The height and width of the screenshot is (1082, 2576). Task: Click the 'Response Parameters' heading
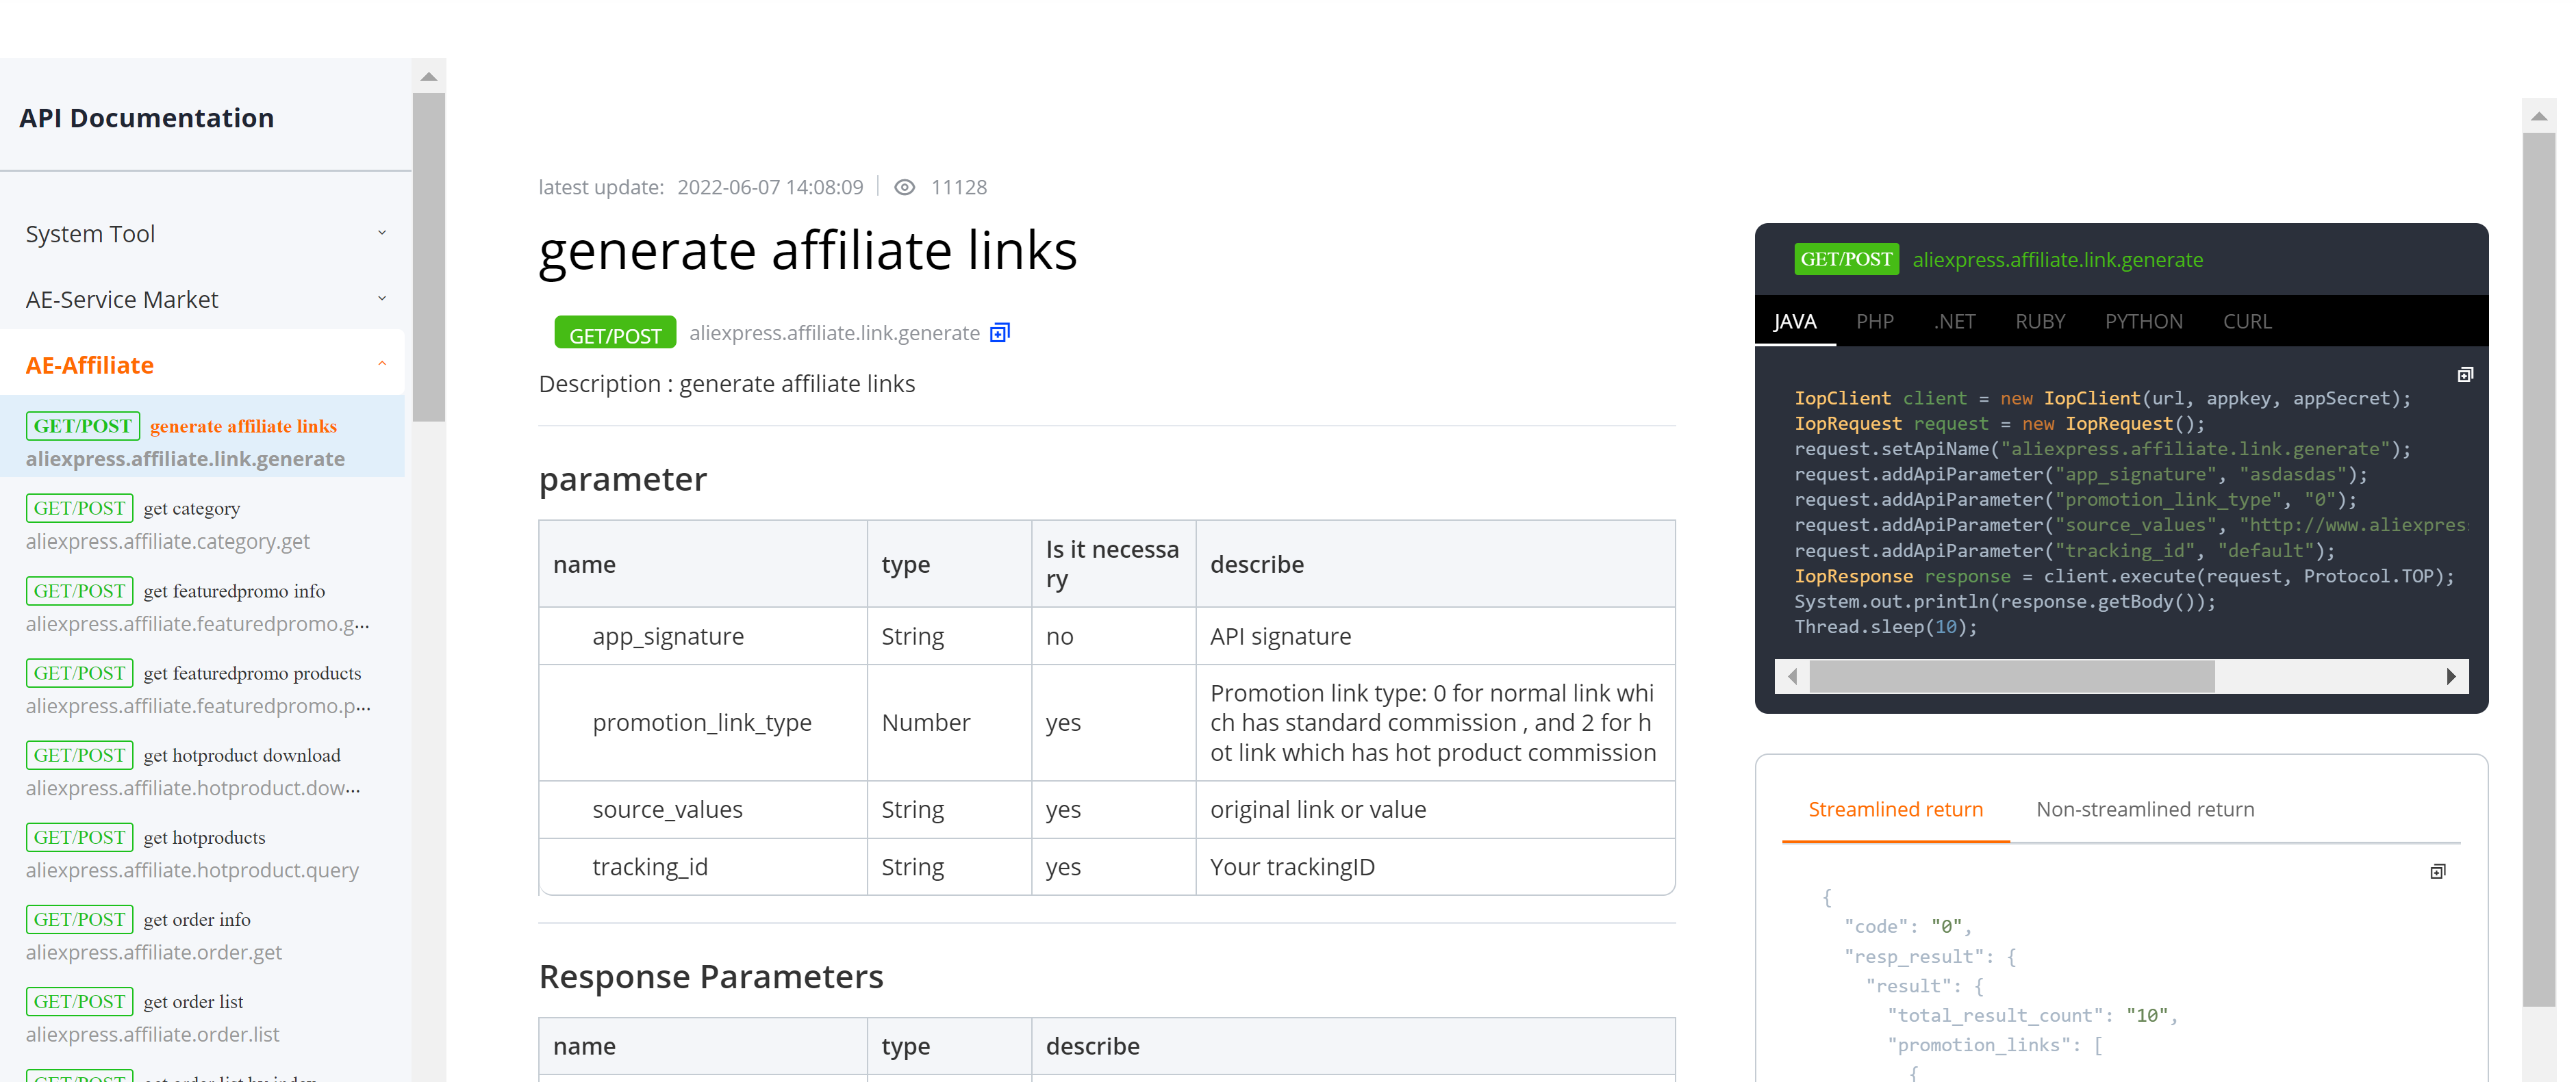pos(711,976)
